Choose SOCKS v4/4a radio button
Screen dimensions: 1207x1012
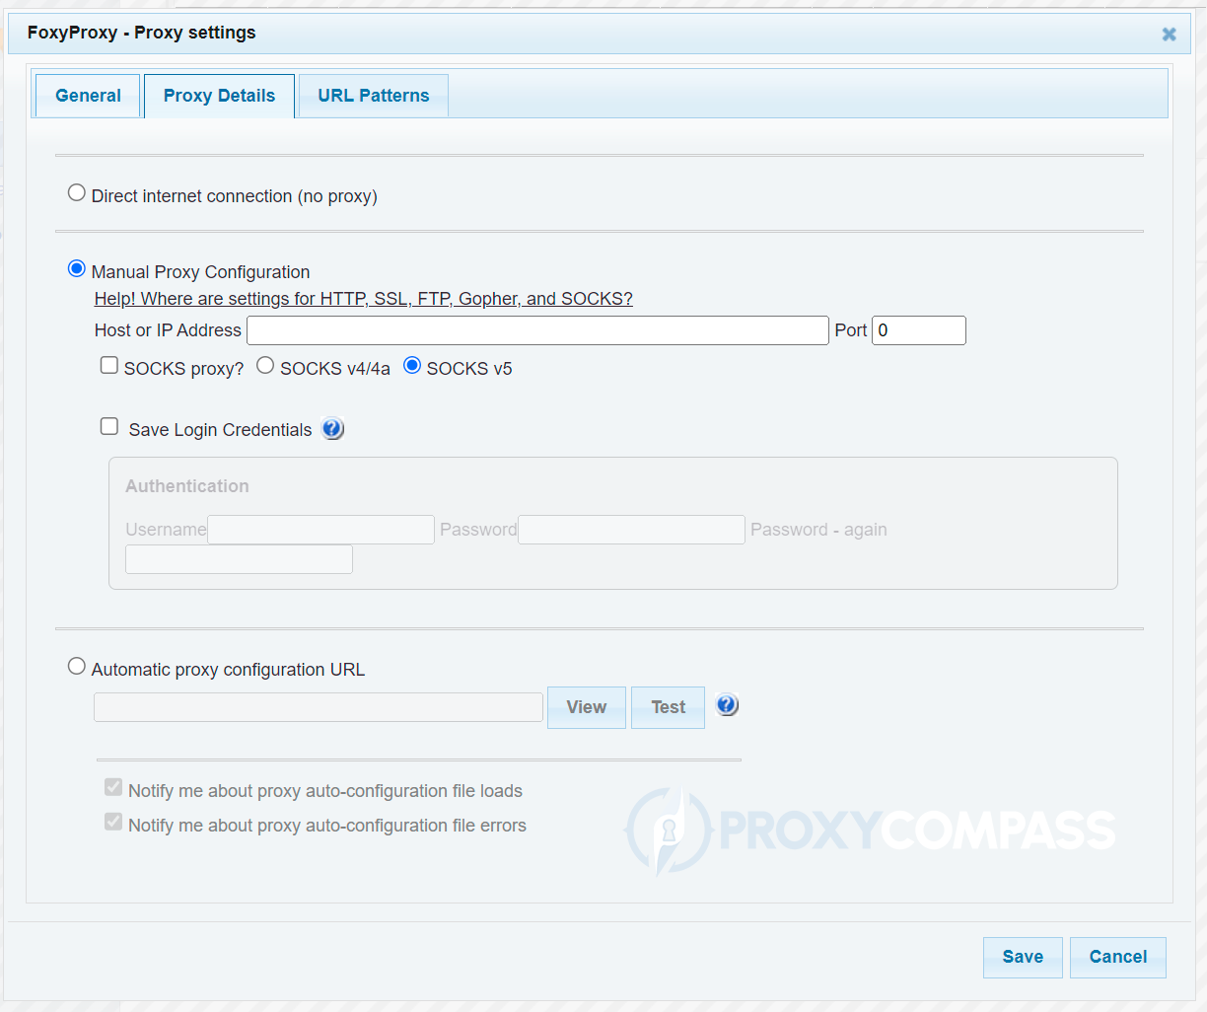click(x=265, y=365)
